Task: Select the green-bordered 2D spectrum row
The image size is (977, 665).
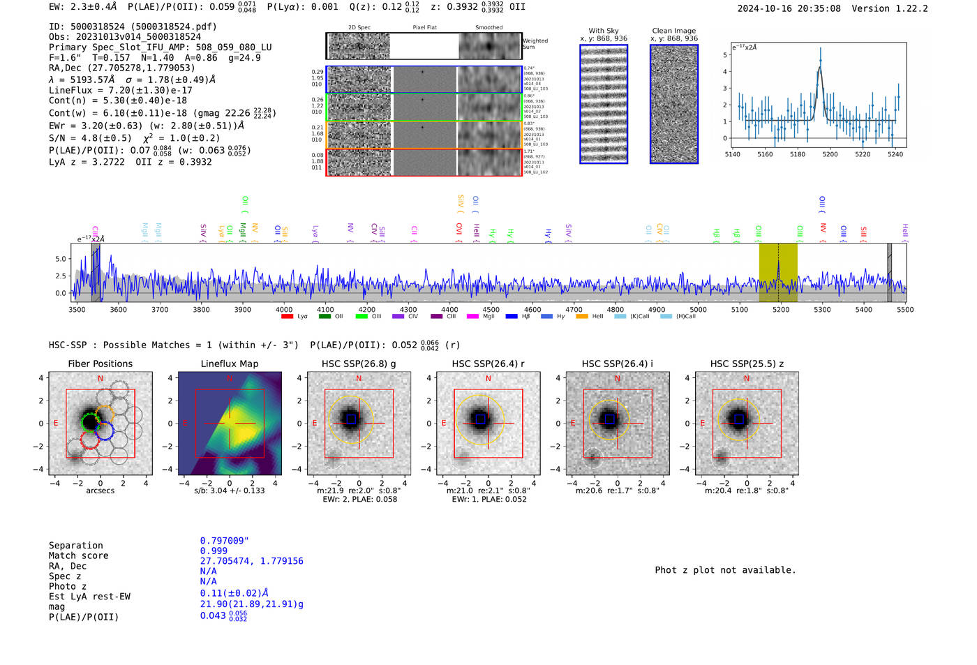Action: click(424, 107)
